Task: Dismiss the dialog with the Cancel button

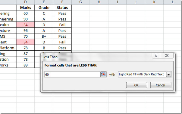Action: point(161,85)
